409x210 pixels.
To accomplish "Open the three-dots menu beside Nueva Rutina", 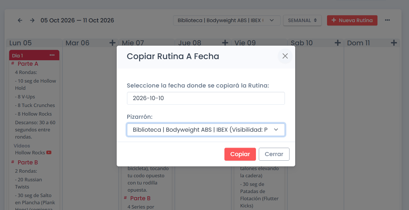I will pyautogui.click(x=388, y=20).
